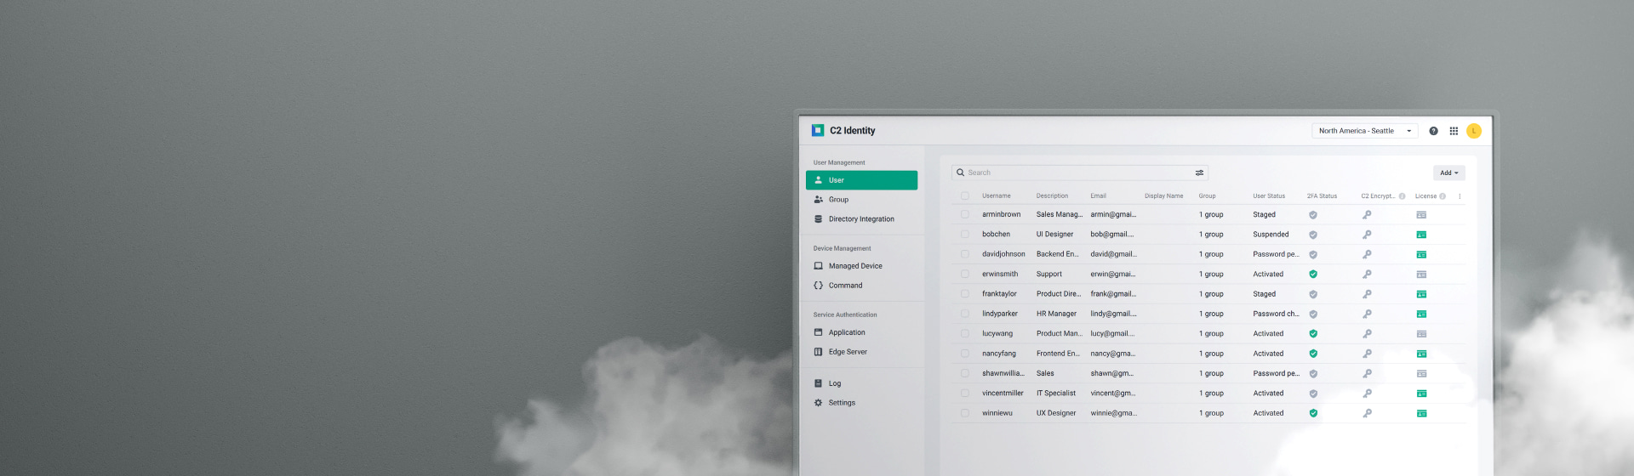This screenshot has width=1634, height=476.
Task: Open Directory Integration section
Action: click(x=860, y=219)
